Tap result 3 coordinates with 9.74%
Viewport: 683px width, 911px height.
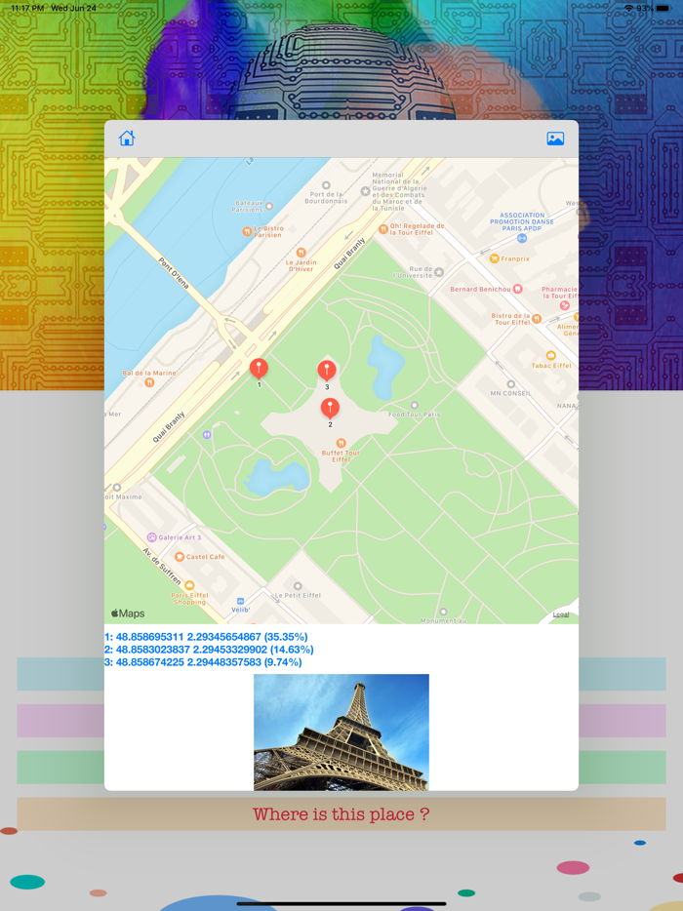point(204,662)
